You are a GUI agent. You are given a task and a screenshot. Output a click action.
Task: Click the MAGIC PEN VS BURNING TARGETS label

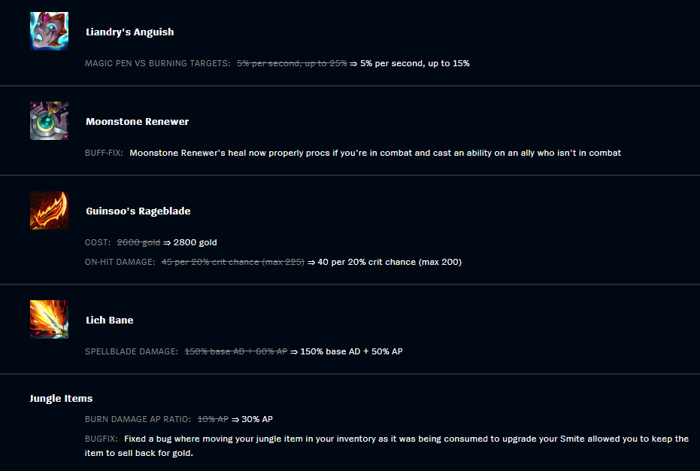coord(158,63)
